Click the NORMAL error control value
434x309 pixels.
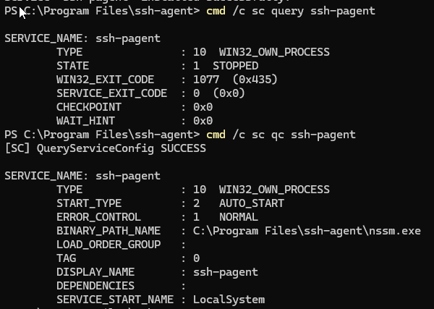pyautogui.click(x=238, y=217)
